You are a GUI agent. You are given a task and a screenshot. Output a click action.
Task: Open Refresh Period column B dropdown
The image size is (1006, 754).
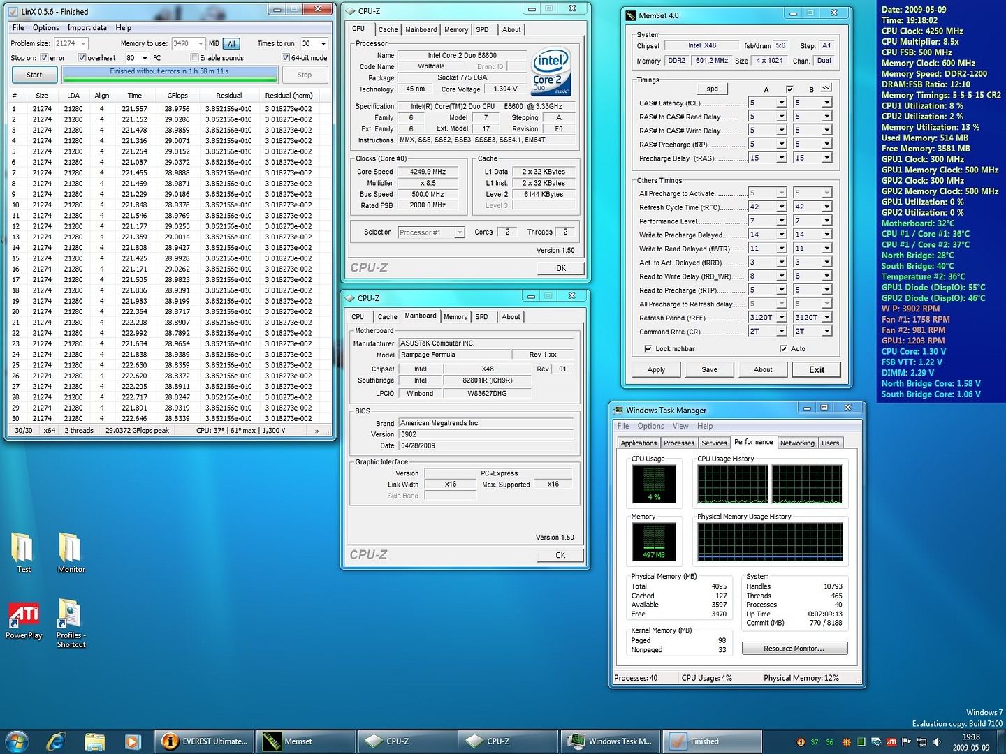[x=827, y=318]
